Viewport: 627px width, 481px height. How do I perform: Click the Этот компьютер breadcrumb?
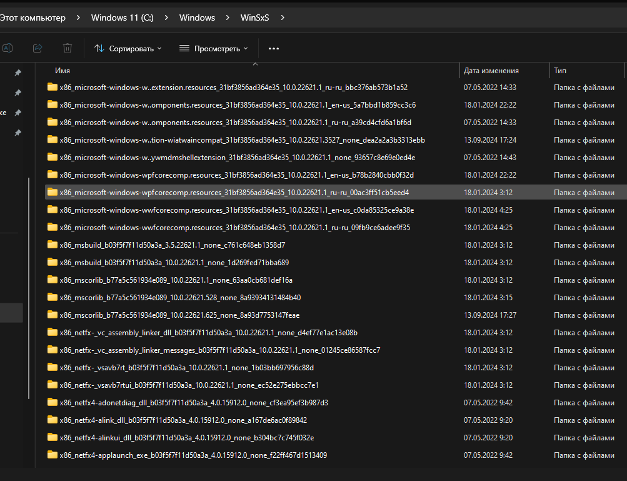pos(33,18)
